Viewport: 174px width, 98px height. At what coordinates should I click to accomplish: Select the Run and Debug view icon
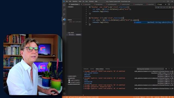[64, 19]
